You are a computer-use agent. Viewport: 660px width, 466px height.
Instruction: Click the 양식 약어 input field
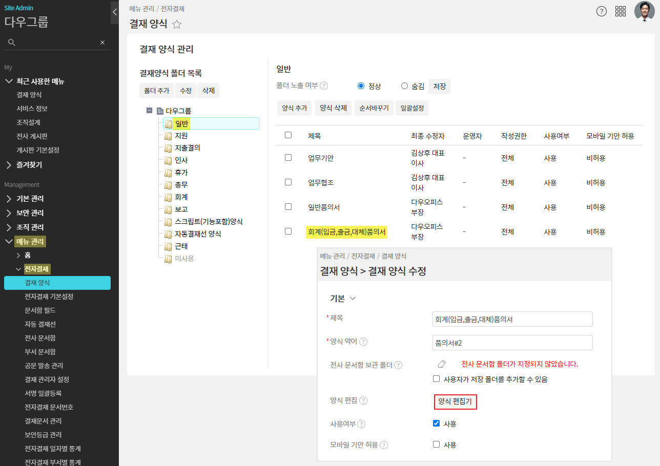[512, 343]
